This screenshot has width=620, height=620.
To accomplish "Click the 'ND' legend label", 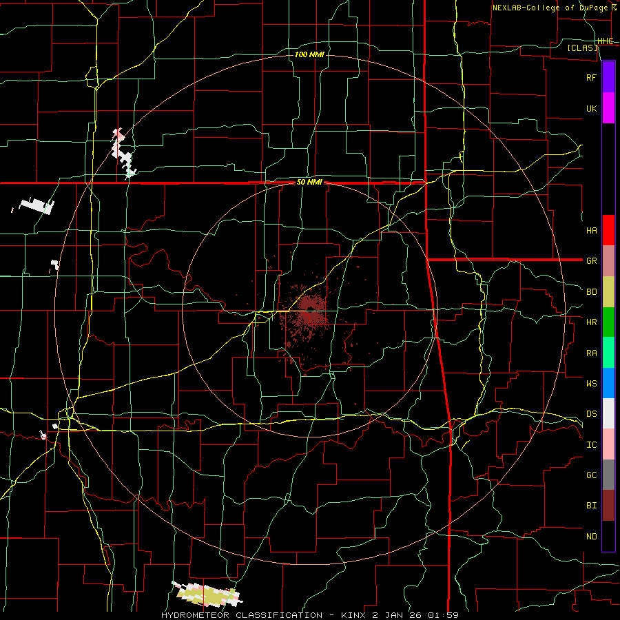I will pyautogui.click(x=591, y=536).
